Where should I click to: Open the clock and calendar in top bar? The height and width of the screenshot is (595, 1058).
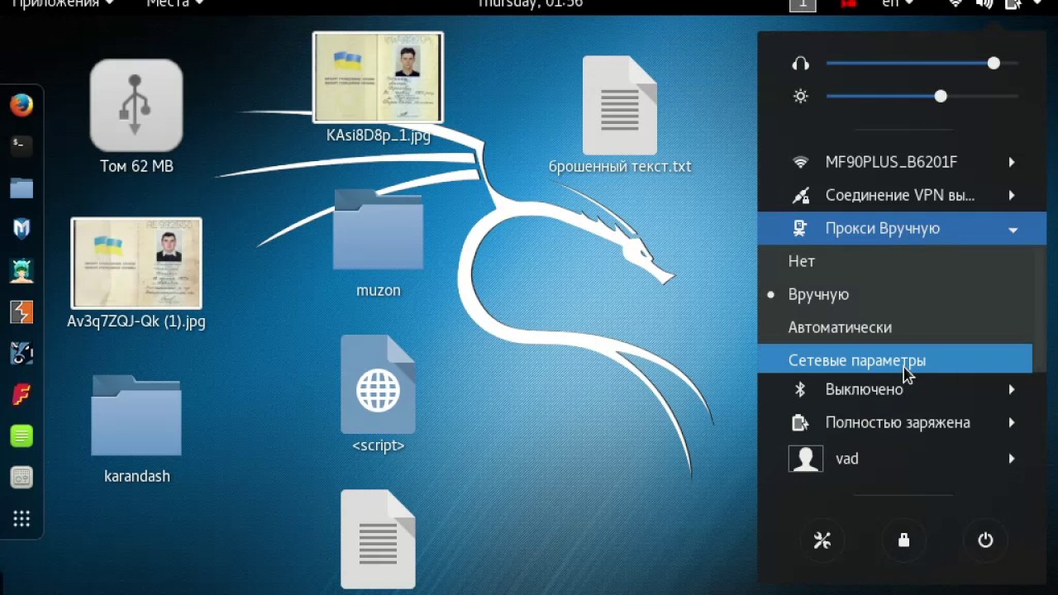click(530, 3)
